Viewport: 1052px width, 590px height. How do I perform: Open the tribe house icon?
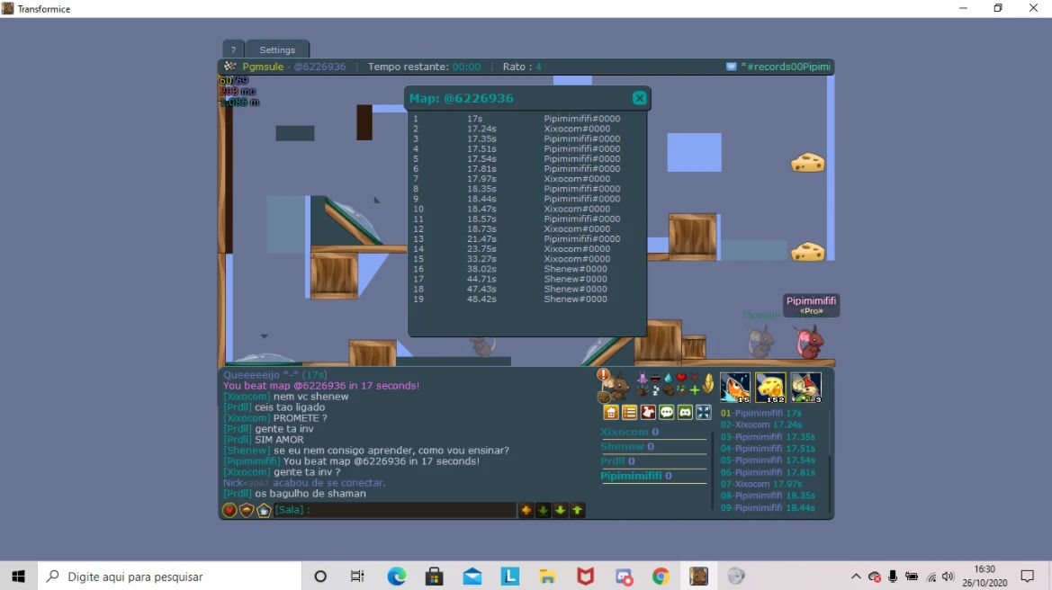(x=611, y=412)
